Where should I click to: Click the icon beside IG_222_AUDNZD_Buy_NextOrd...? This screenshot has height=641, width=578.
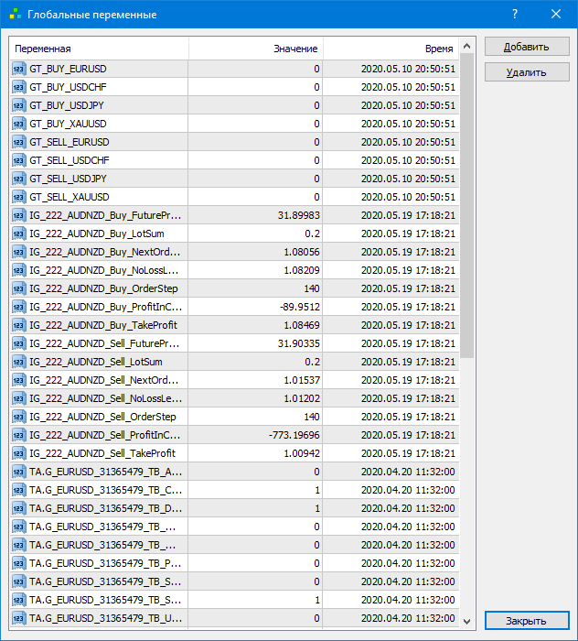(19, 252)
